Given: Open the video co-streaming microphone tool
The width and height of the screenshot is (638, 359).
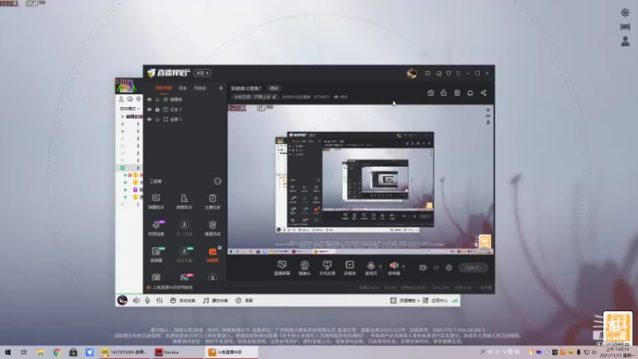Looking at the screenshot, I should [x=156, y=228].
